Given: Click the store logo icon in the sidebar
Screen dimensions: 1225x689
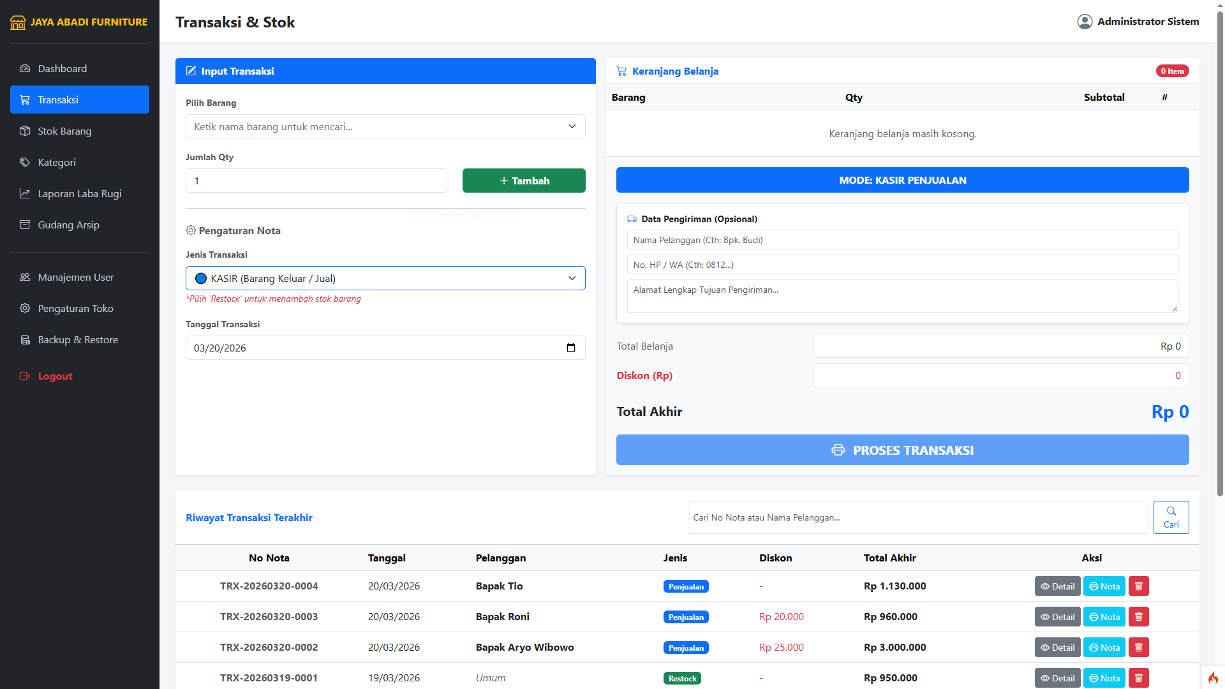Looking at the screenshot, I should pyautogui.click(x=18, y=22).
